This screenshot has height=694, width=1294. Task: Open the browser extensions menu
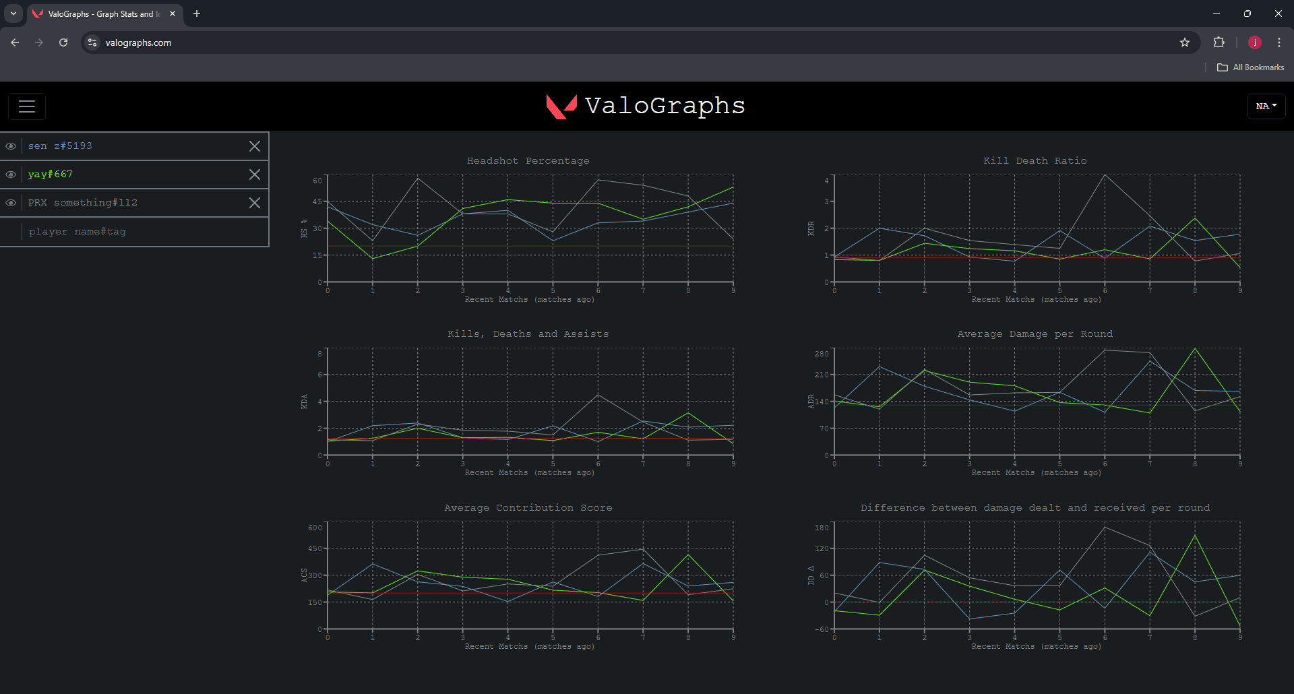[1219, 42]
